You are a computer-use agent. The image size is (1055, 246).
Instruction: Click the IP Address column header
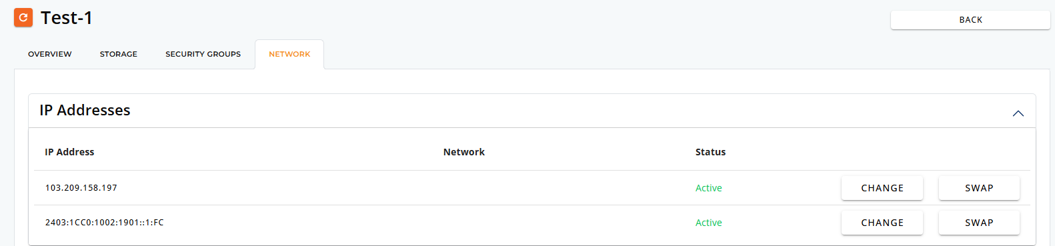[69, 152]
